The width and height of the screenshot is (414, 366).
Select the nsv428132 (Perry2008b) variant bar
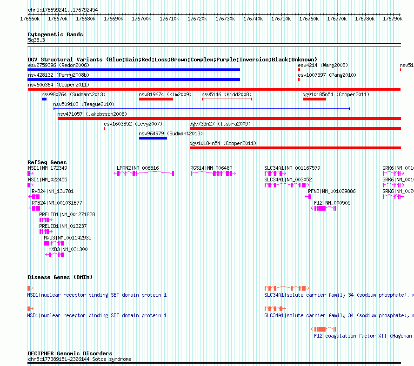coord(134,80)
